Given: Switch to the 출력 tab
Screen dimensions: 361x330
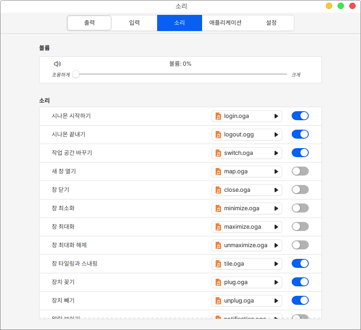Looking at the screenshot, I should pos(90,23).
